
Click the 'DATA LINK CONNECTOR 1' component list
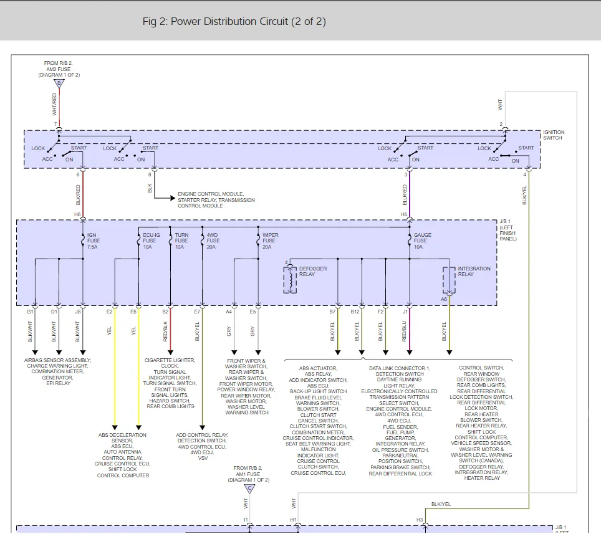(400, 421)
